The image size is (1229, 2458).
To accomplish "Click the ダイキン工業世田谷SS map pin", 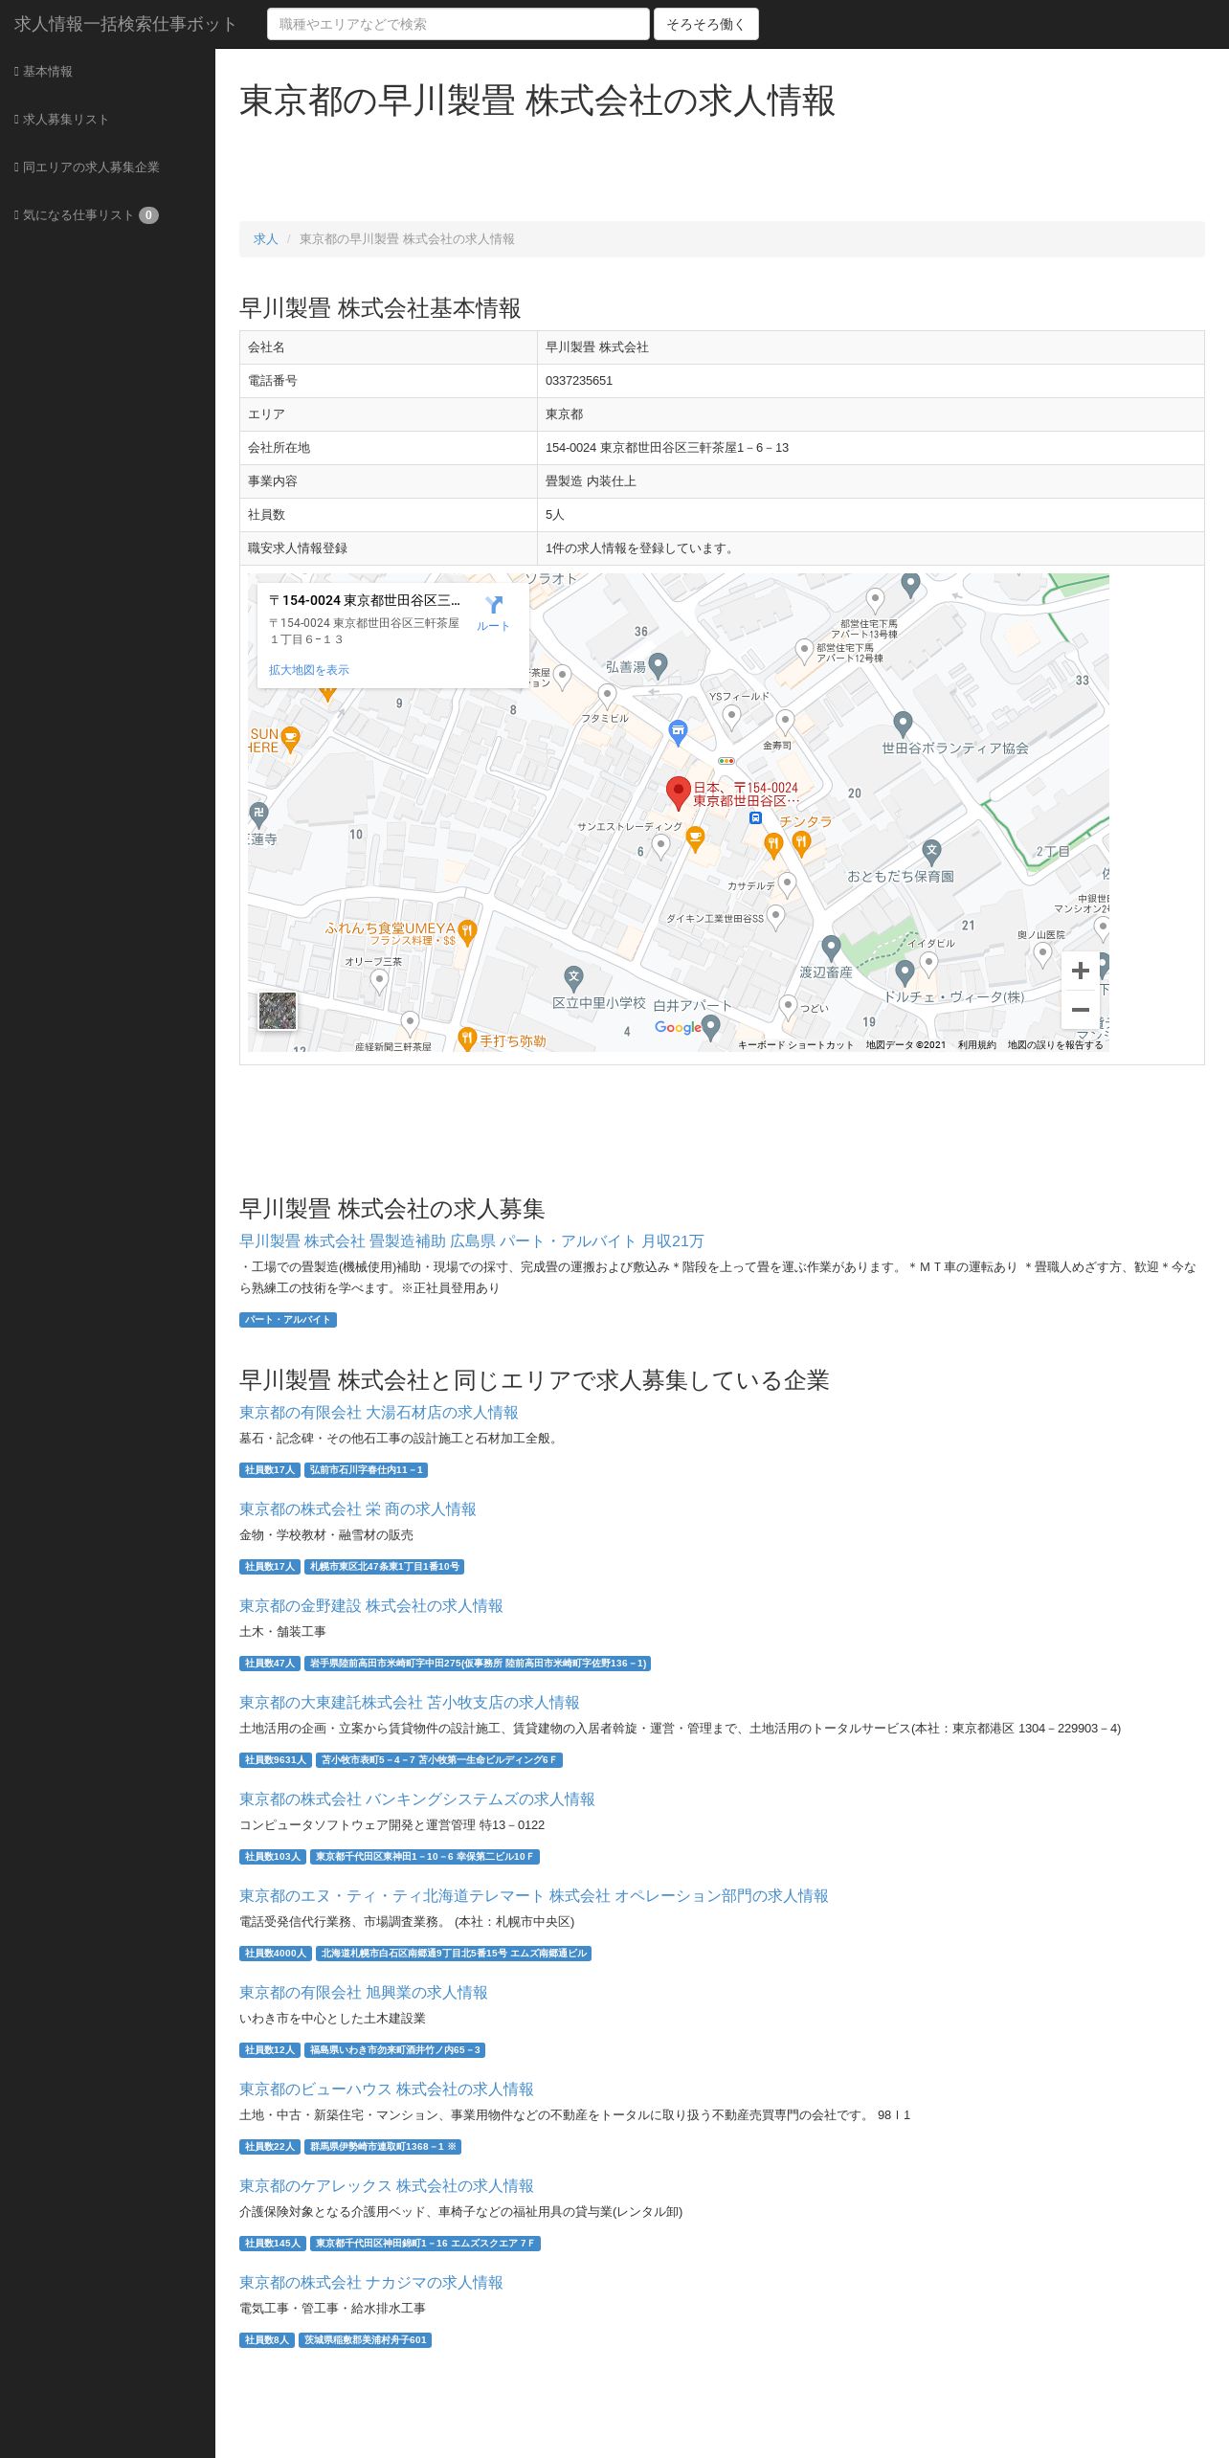I will pyautogui.click(x=776, y=917).
